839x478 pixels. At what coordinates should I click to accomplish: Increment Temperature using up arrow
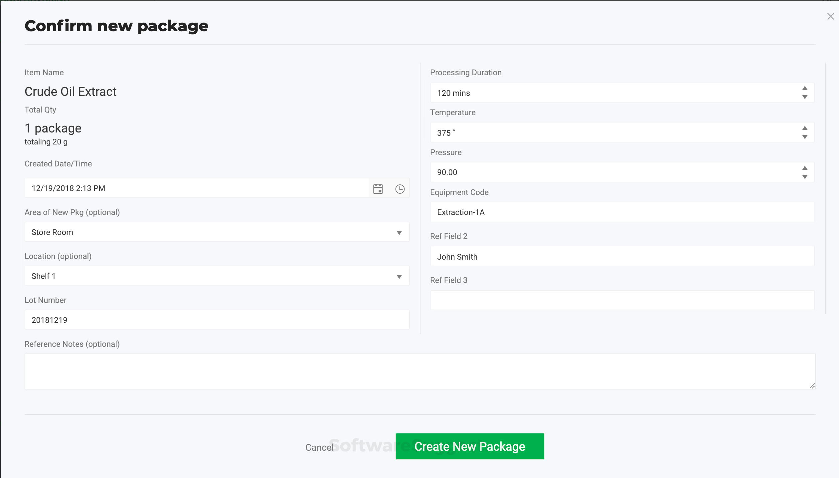click(805, 128)
